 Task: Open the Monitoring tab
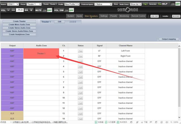coord(124,16)
